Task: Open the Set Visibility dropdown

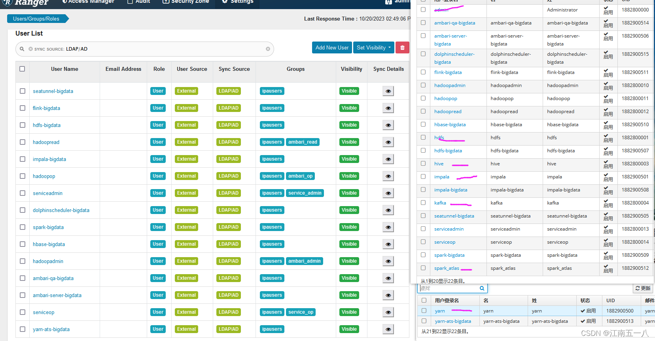Action: [x=374, y=47]
